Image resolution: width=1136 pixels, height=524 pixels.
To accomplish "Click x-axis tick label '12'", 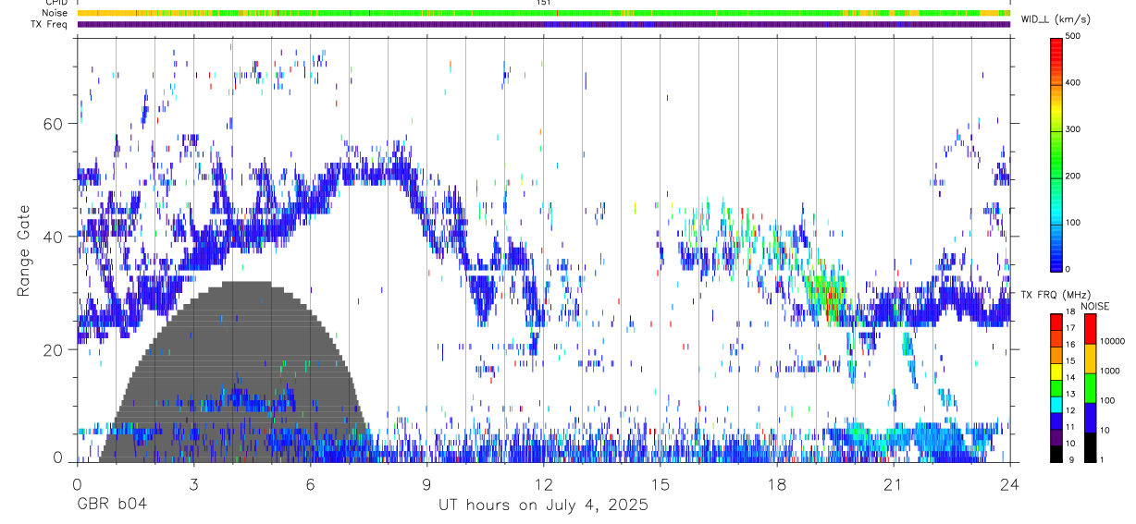I will [544, 484].
